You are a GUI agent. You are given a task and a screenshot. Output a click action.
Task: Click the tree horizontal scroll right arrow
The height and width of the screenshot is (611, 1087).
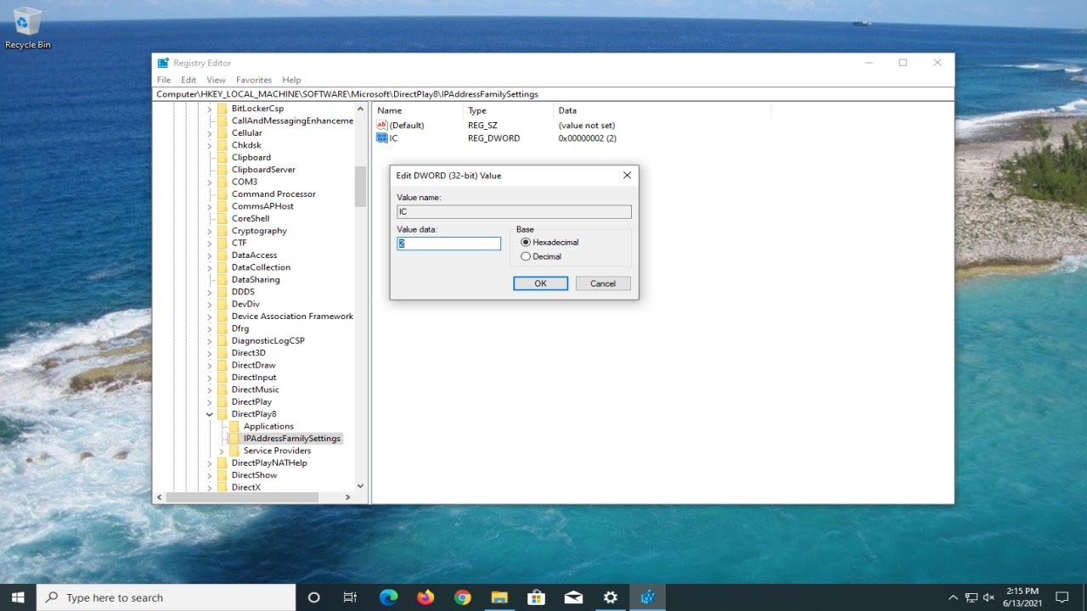coord(347,497)
